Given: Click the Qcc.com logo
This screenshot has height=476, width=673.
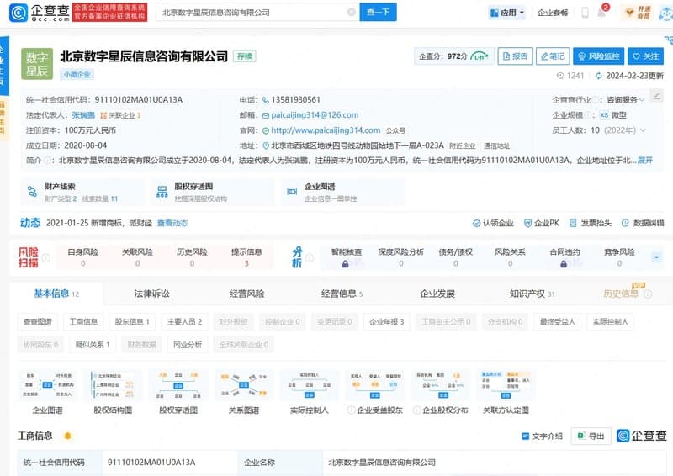Looking at the screenshot, I should click(x=40, y=13).
